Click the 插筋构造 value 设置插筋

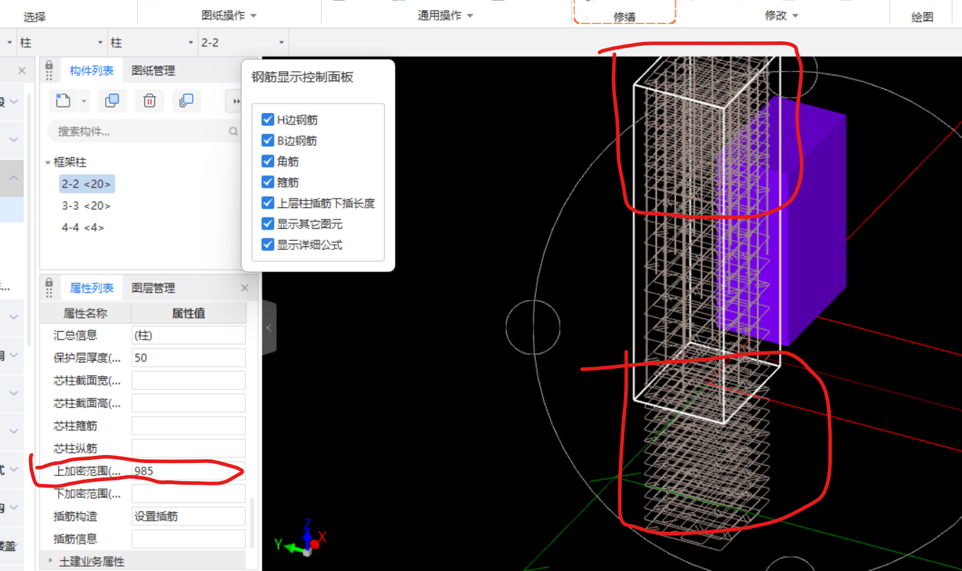pos(188,516)
